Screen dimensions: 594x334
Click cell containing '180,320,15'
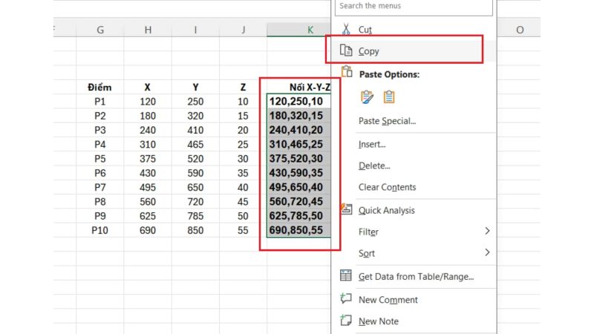point(299,116)
